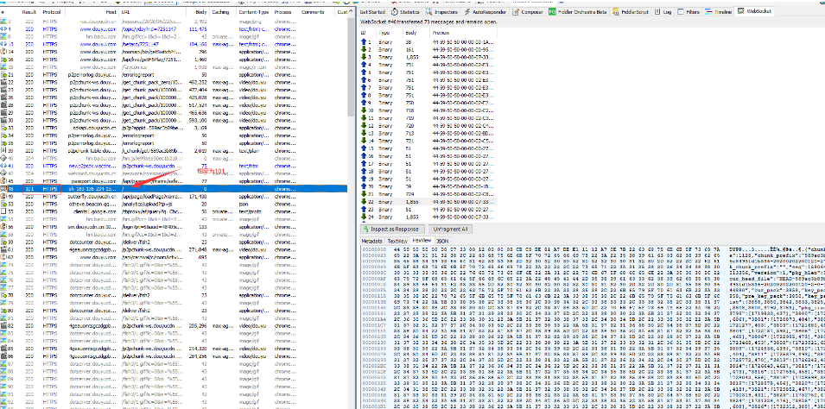Select WebSocket message 14 with body 721
This screenshot has height=409, width=825.
point(428,141)
